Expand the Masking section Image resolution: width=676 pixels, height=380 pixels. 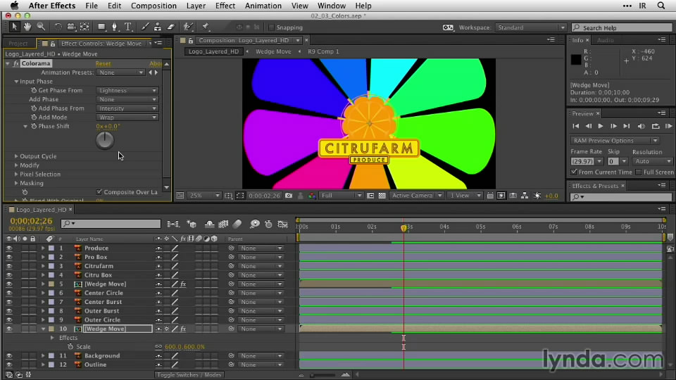pos(16,183)
